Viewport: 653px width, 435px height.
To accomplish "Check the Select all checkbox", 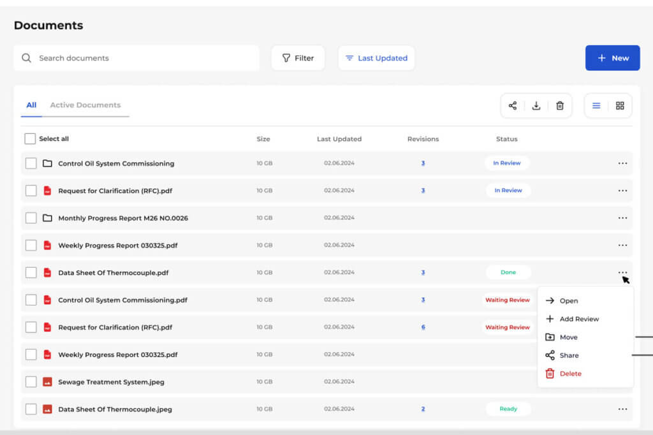I will coord(30,139).
